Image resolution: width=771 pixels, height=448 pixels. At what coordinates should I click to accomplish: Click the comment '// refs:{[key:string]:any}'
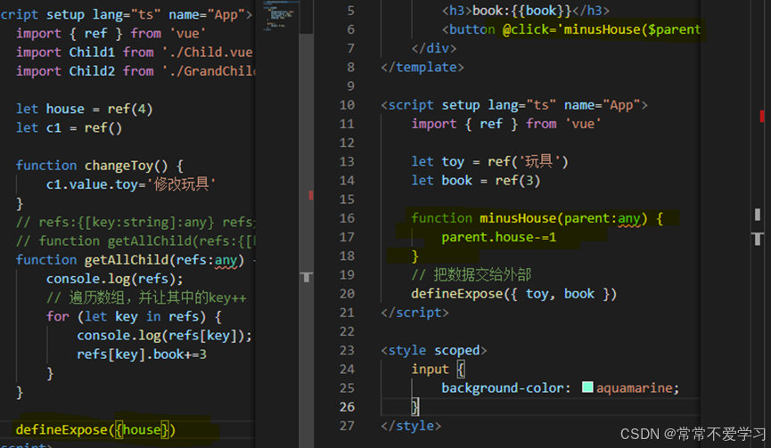point(115,222)
